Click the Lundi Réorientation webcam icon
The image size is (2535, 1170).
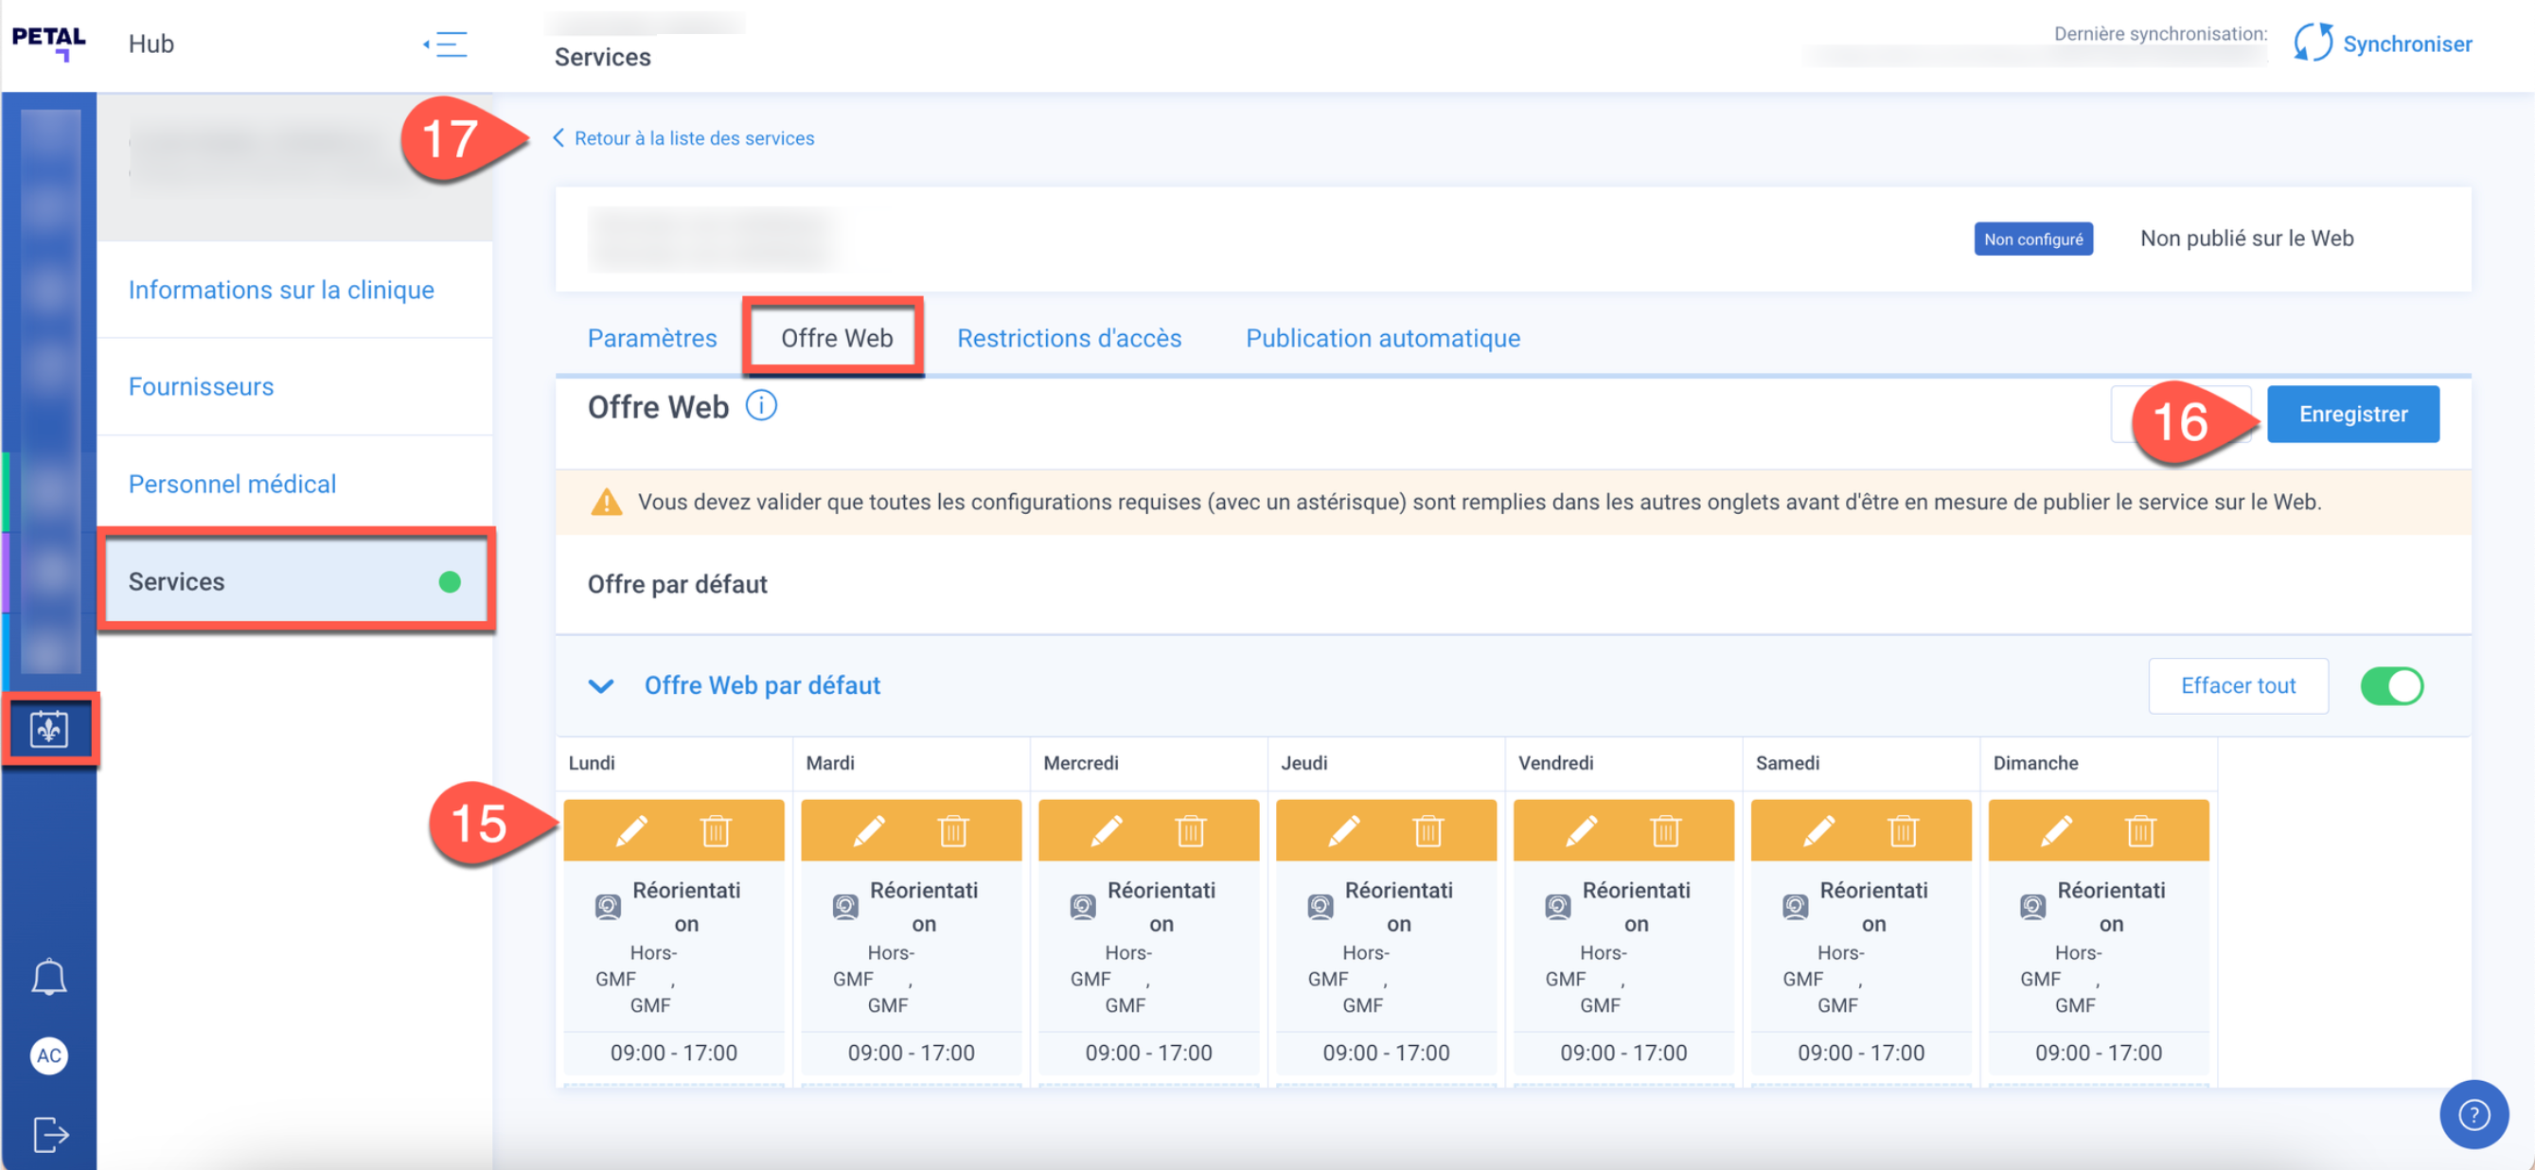tap(608, 906)
